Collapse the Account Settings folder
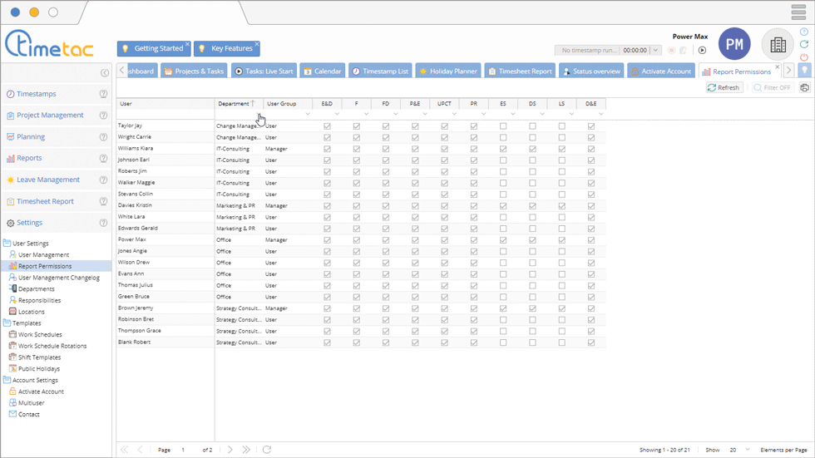Viewport: 815px width, 458px height. coord(7,380)
